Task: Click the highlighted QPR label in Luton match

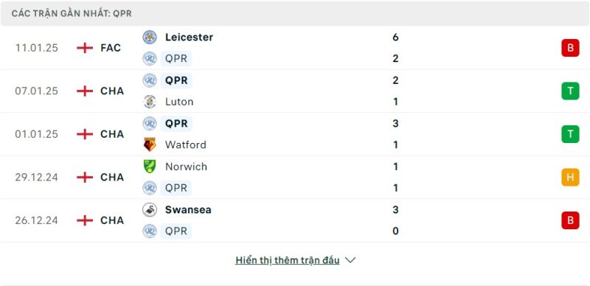Action: tap(176, 80)
